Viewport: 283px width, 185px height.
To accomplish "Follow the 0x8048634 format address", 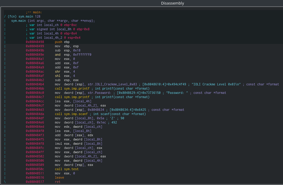I will [96, 110].
